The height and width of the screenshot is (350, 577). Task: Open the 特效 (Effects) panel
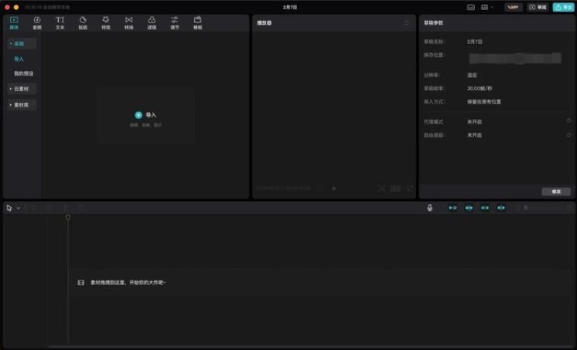click(105, 22)
